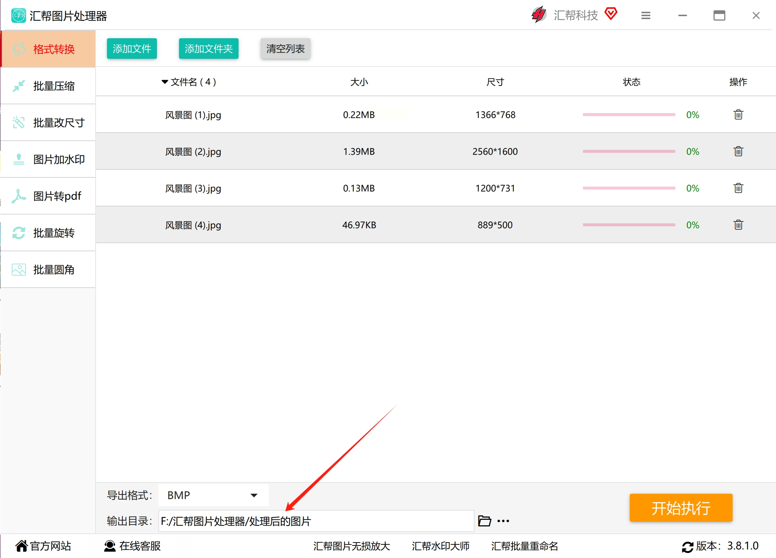Screen dimensions: 776x558
Task: Browse output directory with ellipsis icon
Action: pyautogui.click(x=503, y=521)
